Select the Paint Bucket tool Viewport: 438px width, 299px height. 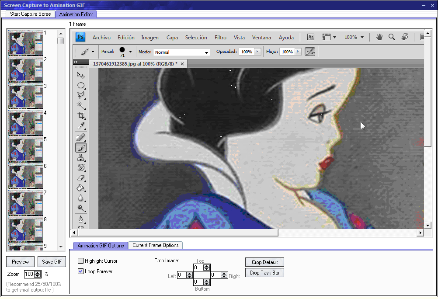(x=81, y=188)
